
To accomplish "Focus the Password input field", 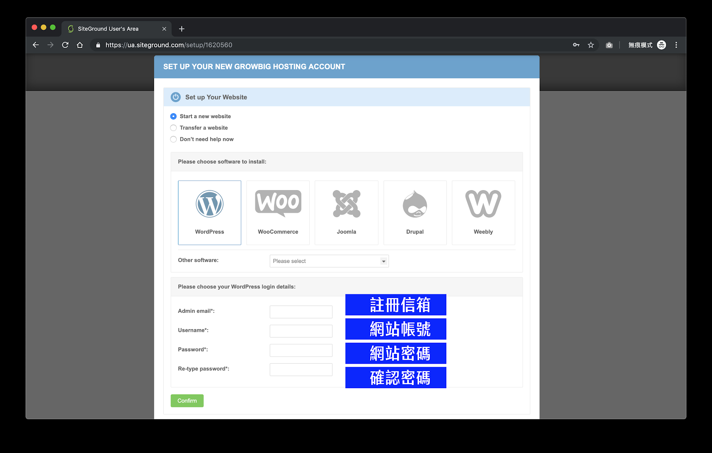I will pyautogui.click(x=301, y=350).
